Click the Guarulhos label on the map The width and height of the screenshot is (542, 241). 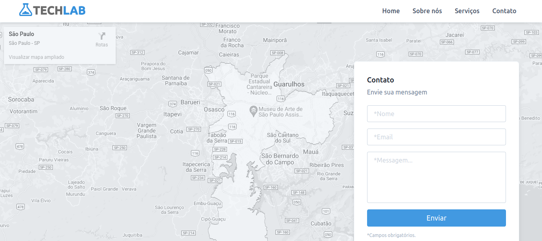coord(289,84)
